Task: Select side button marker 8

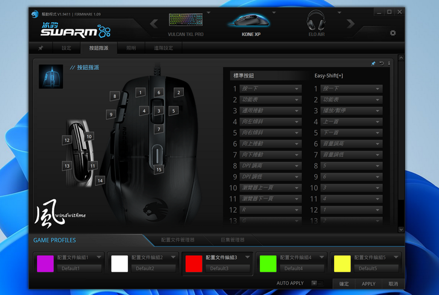Action: [115, 96]
